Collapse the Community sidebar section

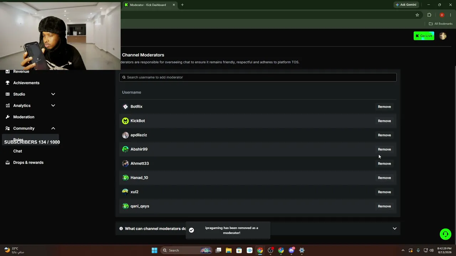click(x=53, y=128)
